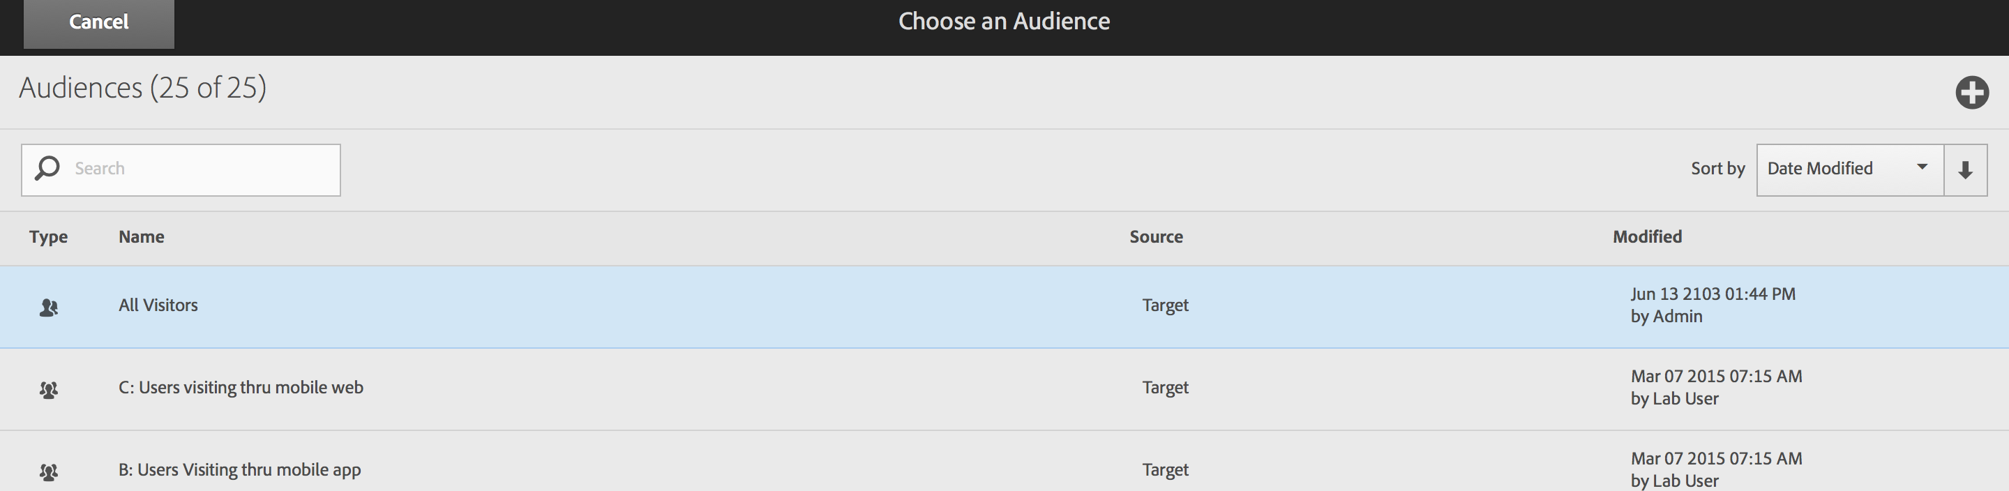Type in the Search audiences field
The image size is (2009, 491).
(203, 169)
